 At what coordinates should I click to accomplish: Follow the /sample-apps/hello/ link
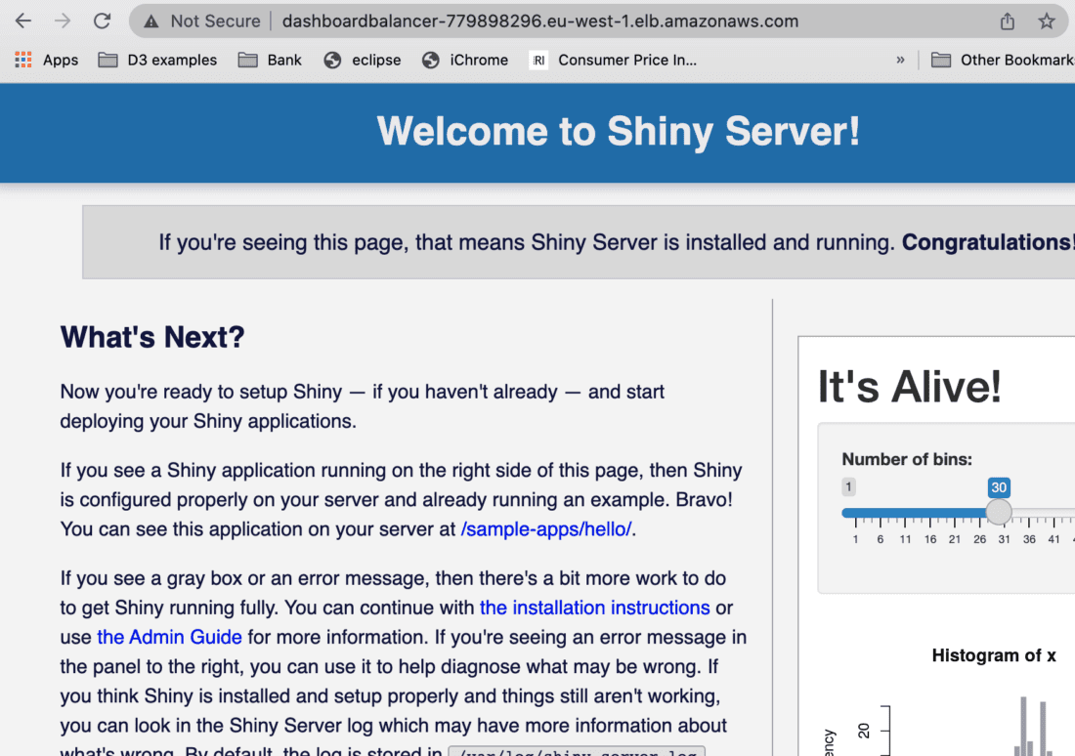546,529
